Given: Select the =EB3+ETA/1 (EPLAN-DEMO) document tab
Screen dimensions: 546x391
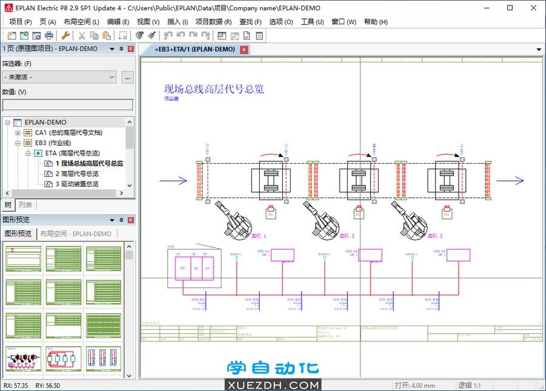Looking at the screenshot, I should pos(195,50).
